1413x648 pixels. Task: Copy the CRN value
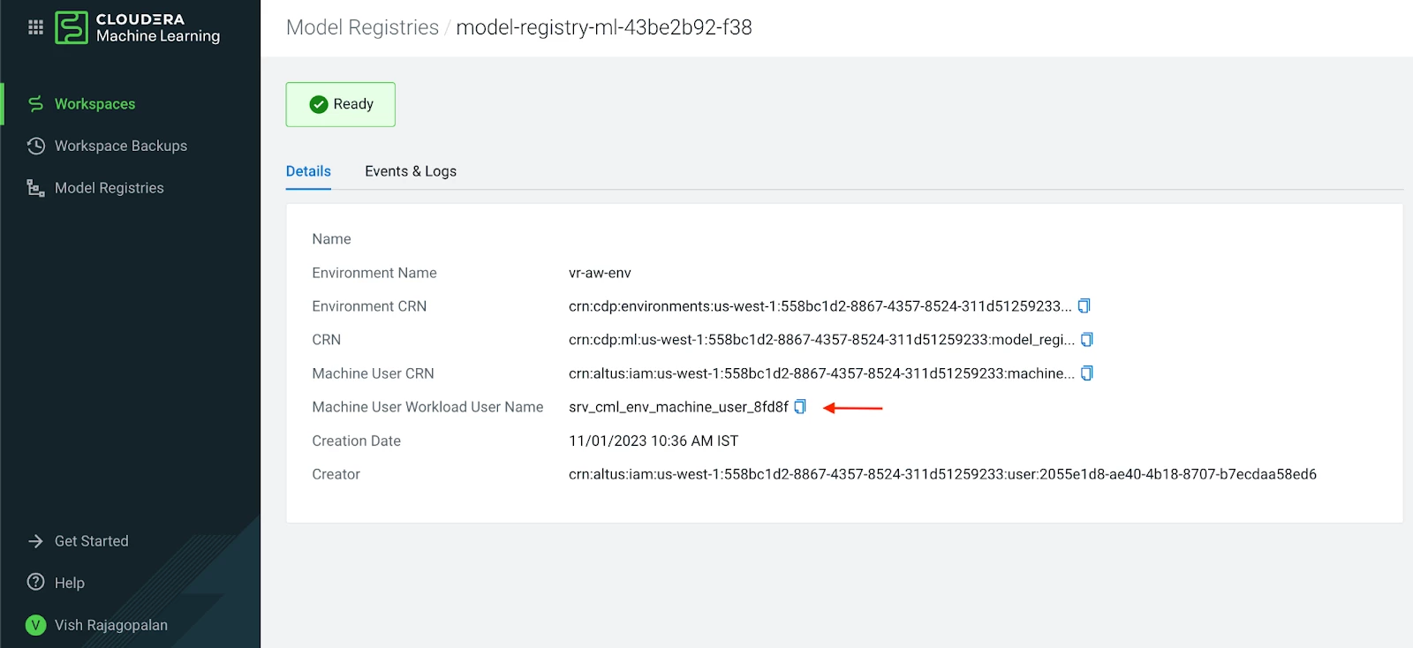(1087, 340)
